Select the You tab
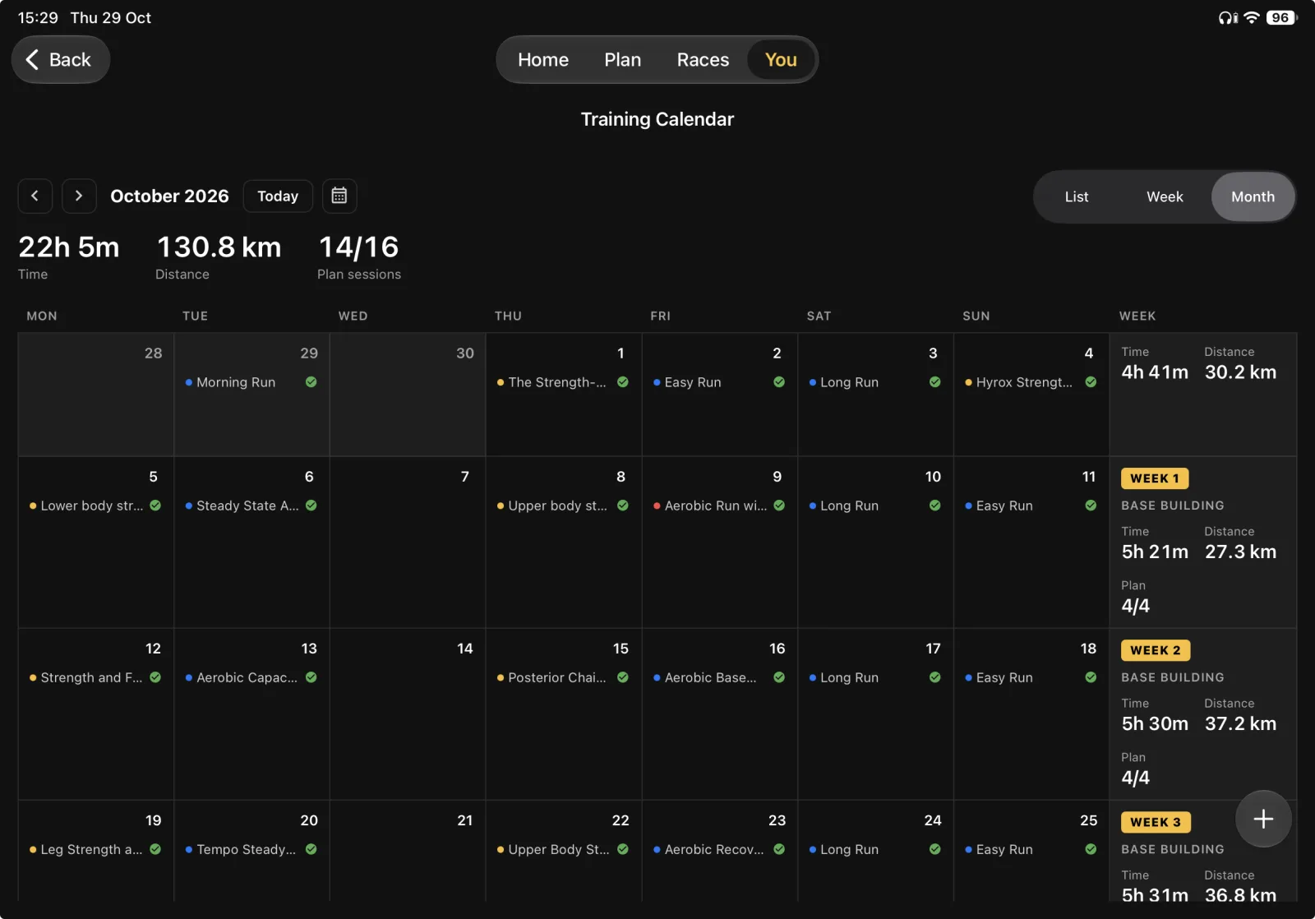This screenshot has width=1315, height=919. click(x=781, y=60)
